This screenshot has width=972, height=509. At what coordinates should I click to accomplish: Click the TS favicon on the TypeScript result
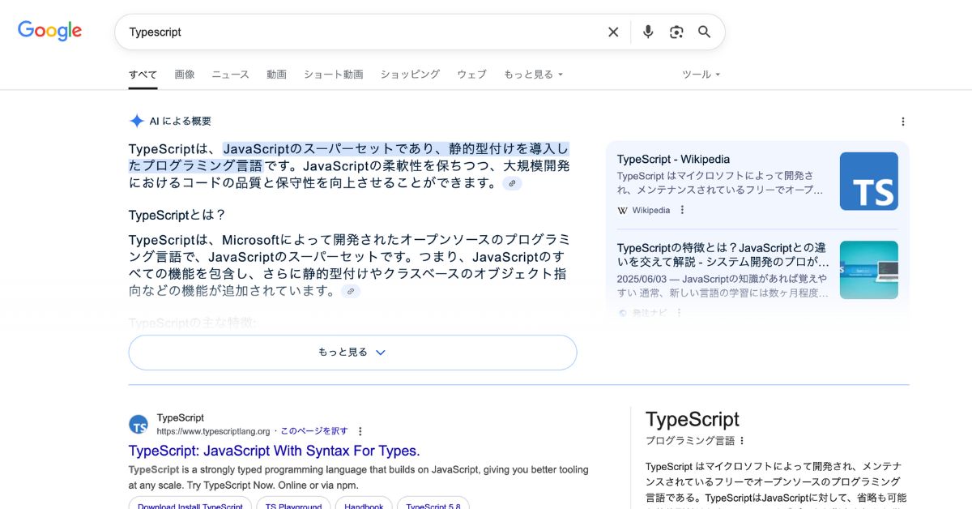(139, 424)
